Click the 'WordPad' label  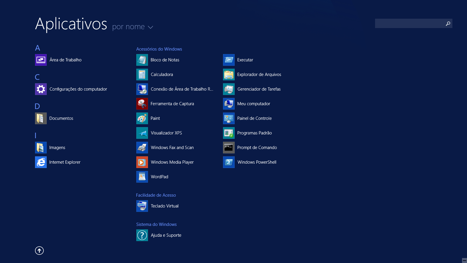pyautogui.click(x=159, y=177)
